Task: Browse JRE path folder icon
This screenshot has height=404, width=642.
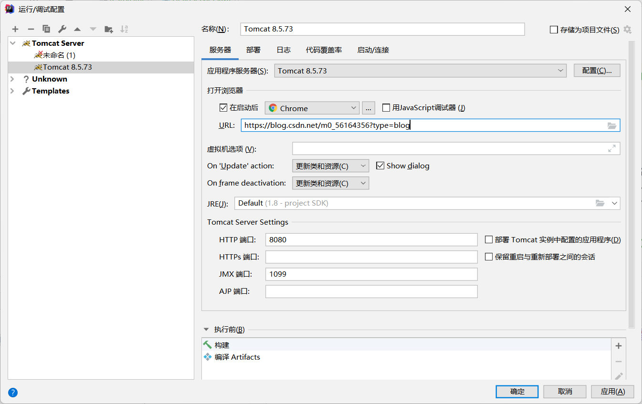Action: pos(600,203)
